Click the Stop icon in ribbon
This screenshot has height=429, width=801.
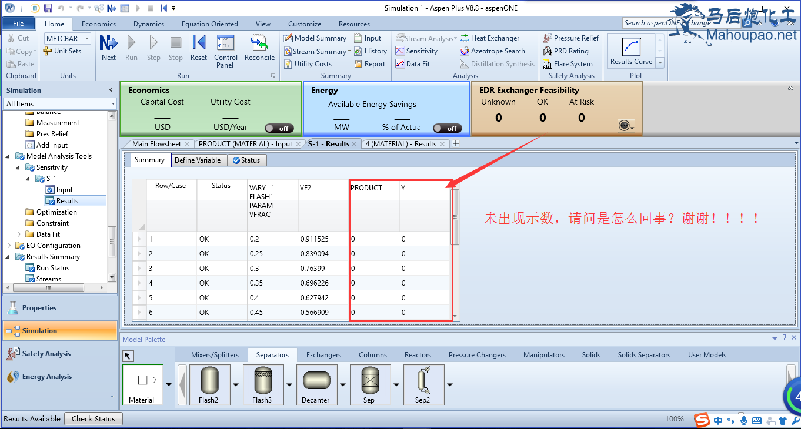[x=176, y=48]
